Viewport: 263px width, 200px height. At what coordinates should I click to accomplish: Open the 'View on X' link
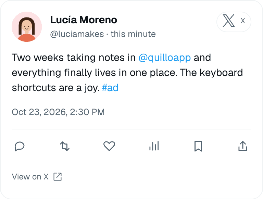30,177
